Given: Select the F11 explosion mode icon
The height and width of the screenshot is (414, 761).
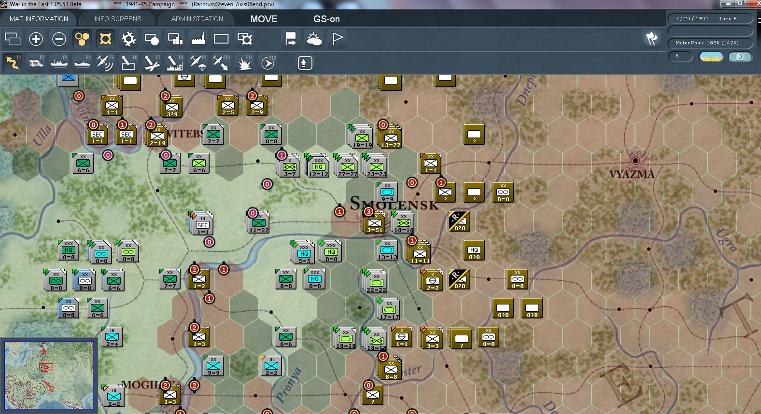Looking at the screenshot, I should [x=244, y=63].
